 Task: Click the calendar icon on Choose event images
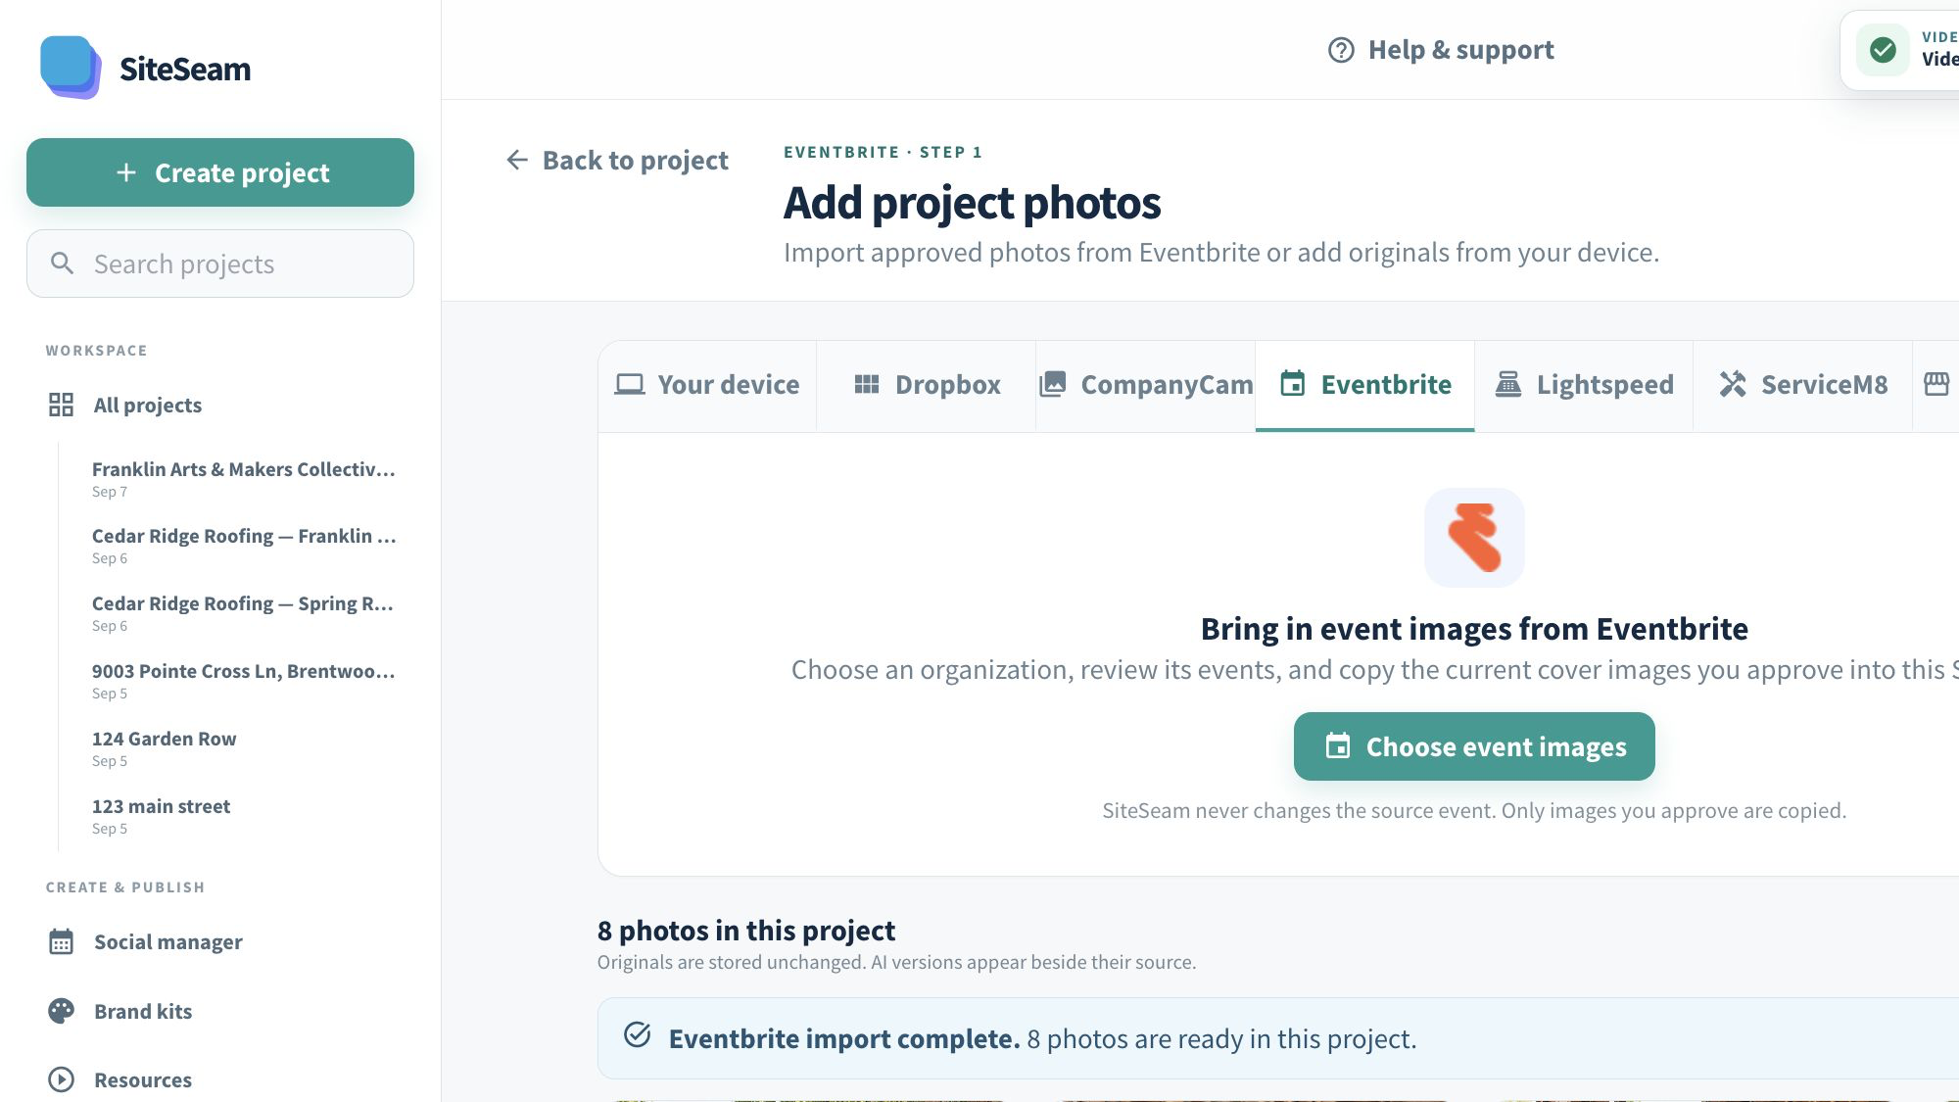[1338, 746]
